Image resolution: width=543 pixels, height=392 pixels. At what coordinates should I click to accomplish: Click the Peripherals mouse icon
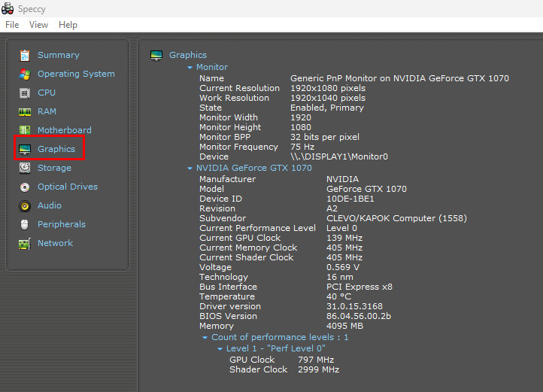(25, 225)
